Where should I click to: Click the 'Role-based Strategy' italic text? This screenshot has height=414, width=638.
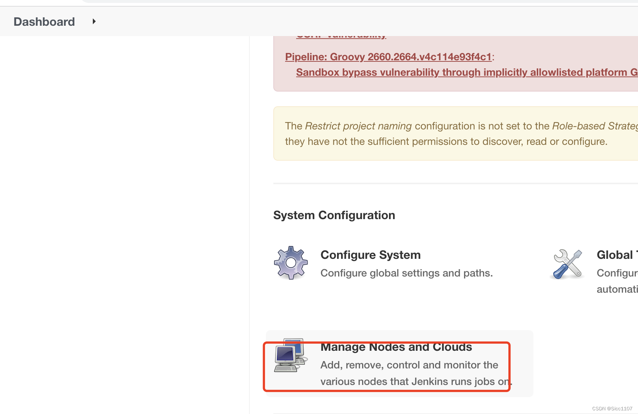595,126
